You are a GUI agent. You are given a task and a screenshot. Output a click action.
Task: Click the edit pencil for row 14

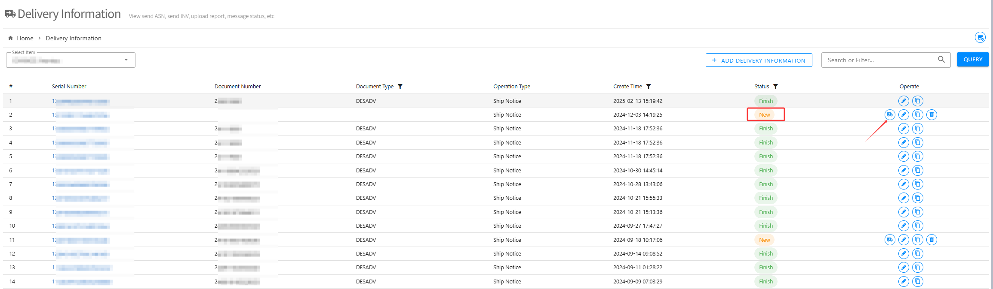click(x=904, y=281)
